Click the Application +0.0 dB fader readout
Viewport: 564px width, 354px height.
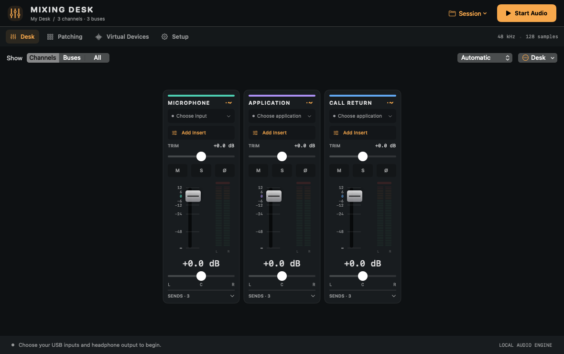pyautogui.click(x=282, y=264)
